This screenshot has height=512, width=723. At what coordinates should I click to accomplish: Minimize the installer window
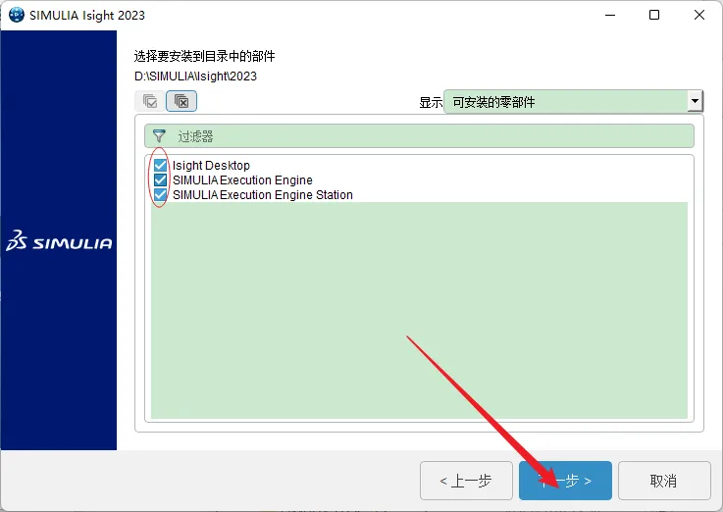click(x=610, y=15)
